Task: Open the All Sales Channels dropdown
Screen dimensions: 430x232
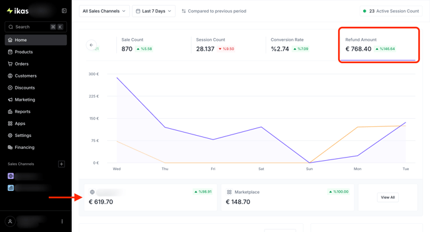Action: coord(104,11)
